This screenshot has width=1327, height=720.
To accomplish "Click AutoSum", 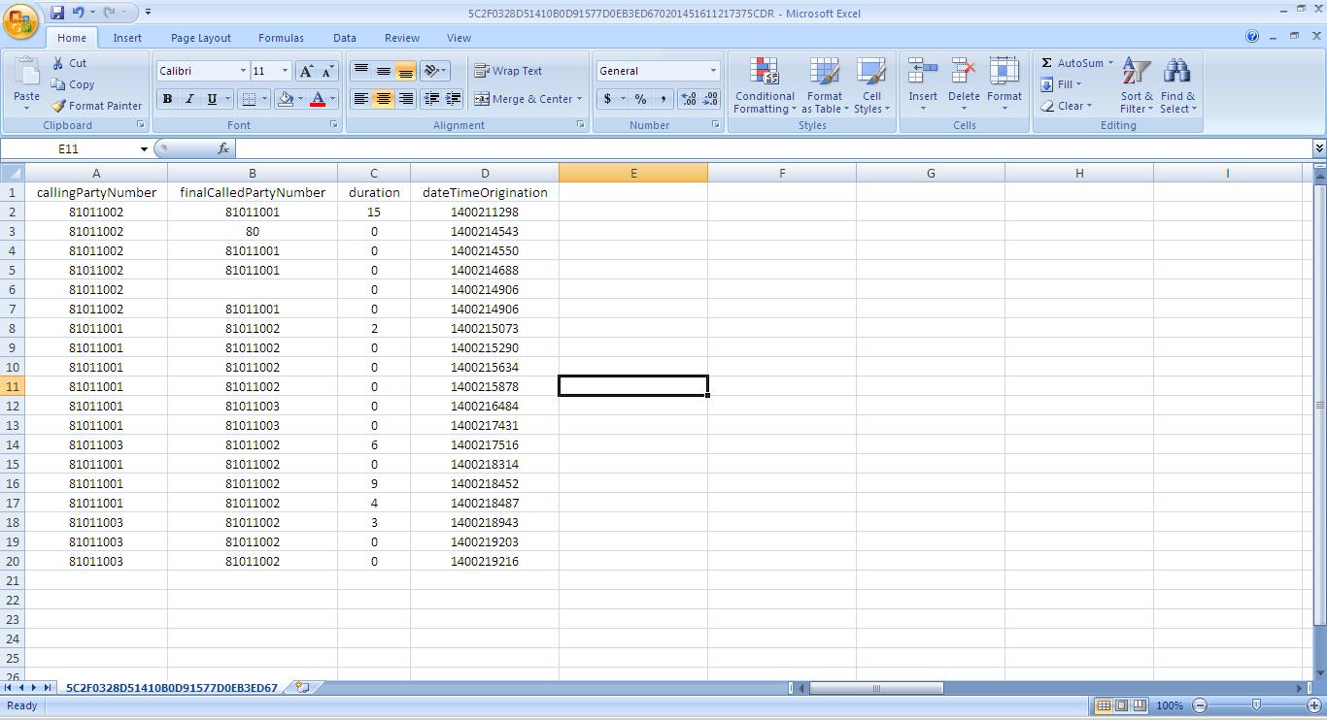I will [x=1072, y=63].
